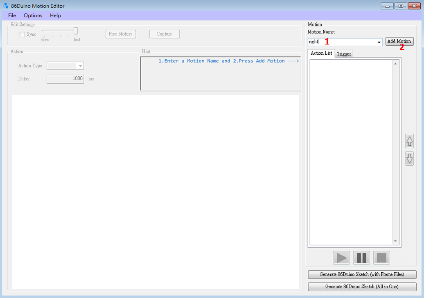Switch to the Trigger tab
The height and width of the screenshot is (298, 424).
point(344,54)
